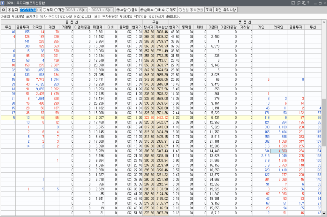
Task: Select the 기간 radio option
Action: pos(56,10)
